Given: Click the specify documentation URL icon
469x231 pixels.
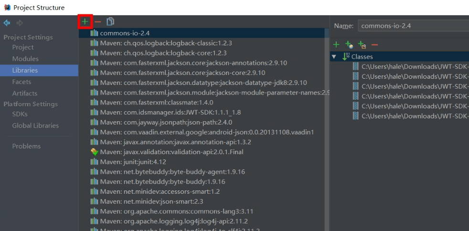Looking at the screenshot, I should coord(349,45).
